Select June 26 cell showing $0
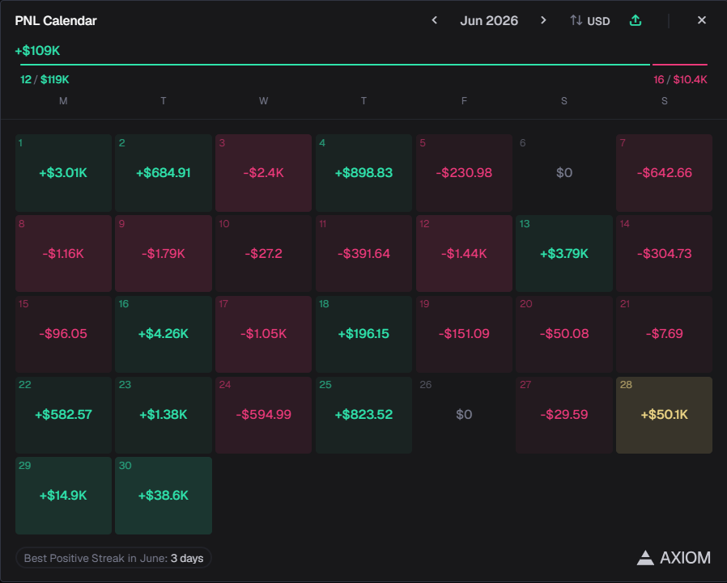Screen dimensions: 727x583 point(464,415)
